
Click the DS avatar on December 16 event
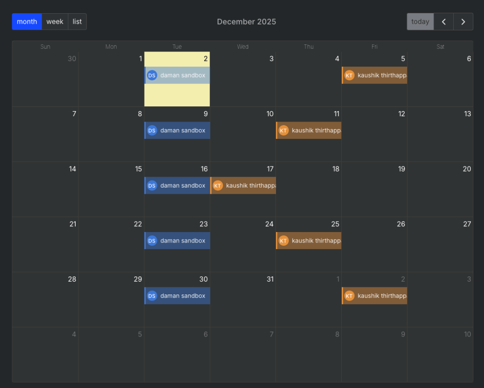coord(152,186)
